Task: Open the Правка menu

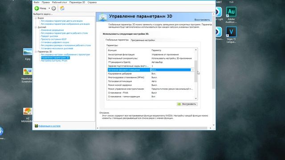Action: [x=45, y=2]
